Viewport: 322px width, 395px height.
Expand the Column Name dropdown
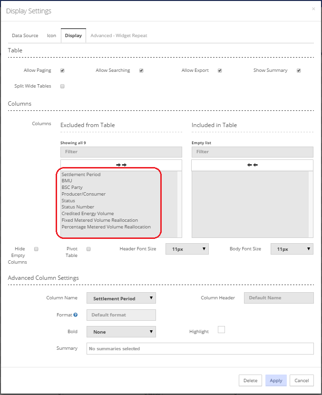click(121, 298)
